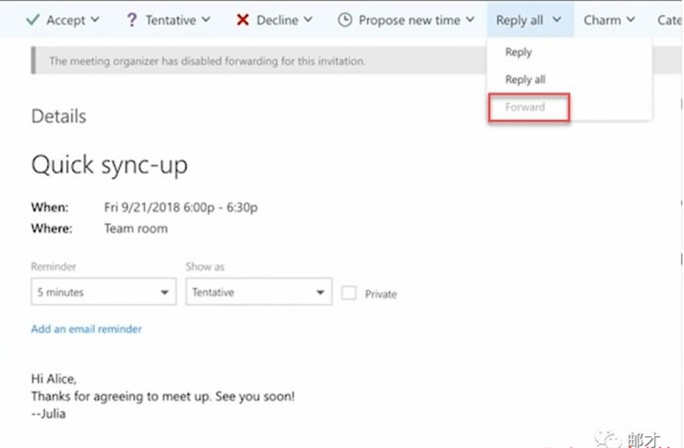
Task: Open the Decline dropdown arrow
Action: coord(308,20)
